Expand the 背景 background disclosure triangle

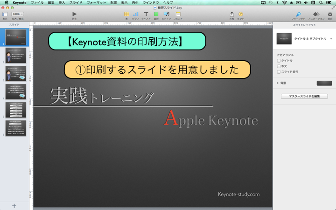point(278,83)
